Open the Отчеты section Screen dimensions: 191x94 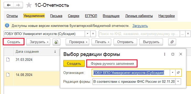12,16
